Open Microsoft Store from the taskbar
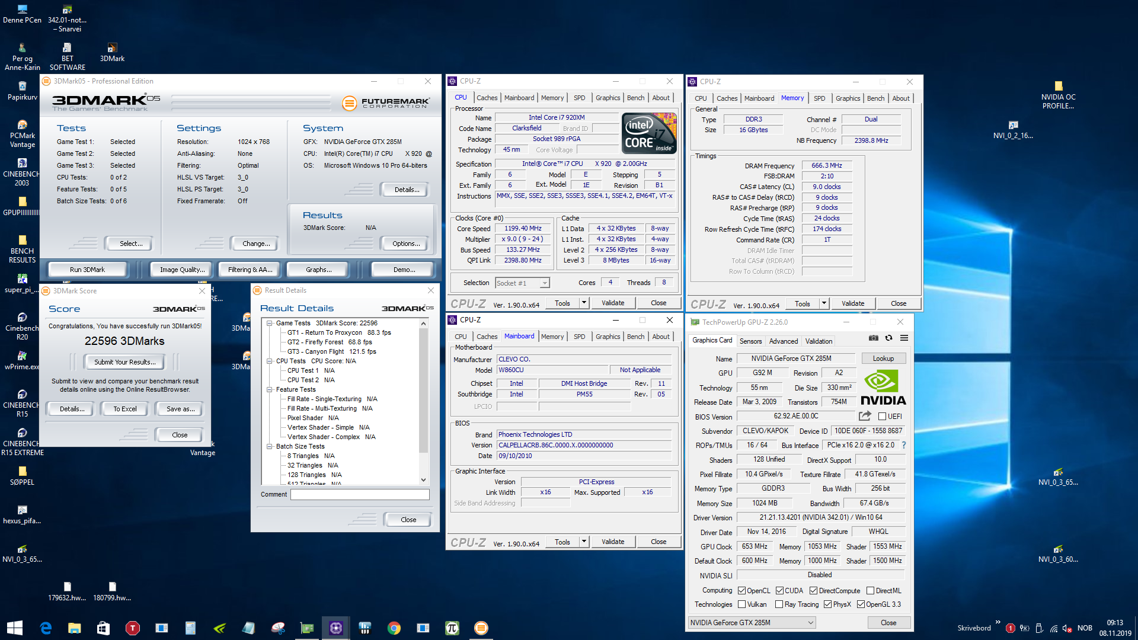The width and height of the screenshot is (1138, 640). point(103,628)
